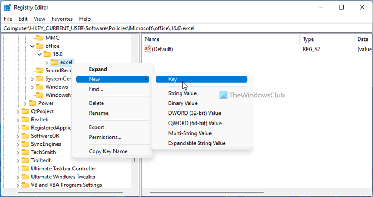Click the Power folder icon
This screenshot has height=197, width=373.
[33, 103]
